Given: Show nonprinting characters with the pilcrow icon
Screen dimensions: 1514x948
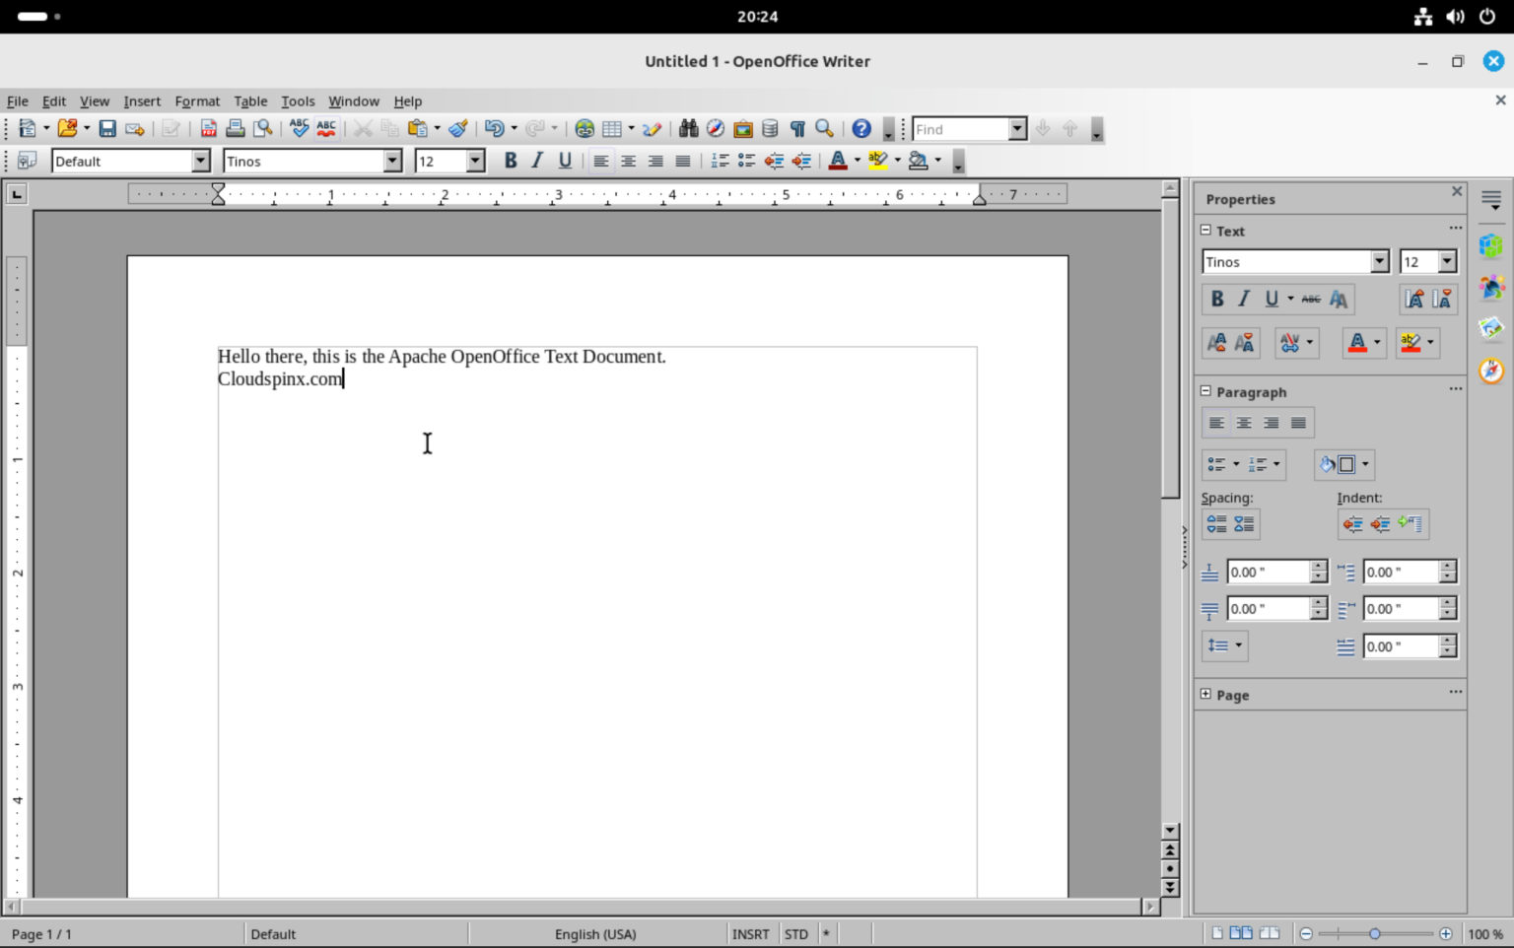Looking at the screenshot, I should click(796, 128).
